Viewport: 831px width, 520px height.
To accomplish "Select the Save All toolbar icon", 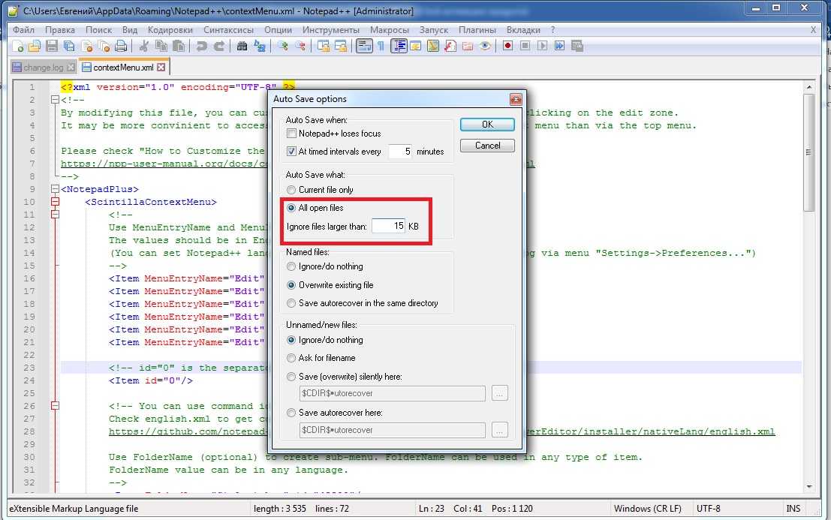I will (x=68, y=46).
